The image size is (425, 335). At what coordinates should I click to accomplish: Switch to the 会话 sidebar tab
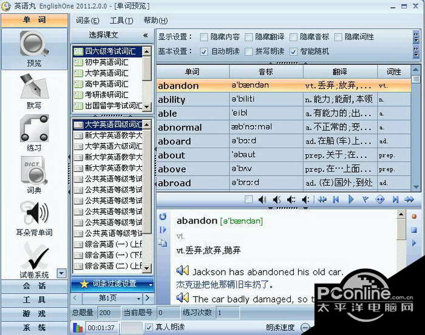point(34,286)
